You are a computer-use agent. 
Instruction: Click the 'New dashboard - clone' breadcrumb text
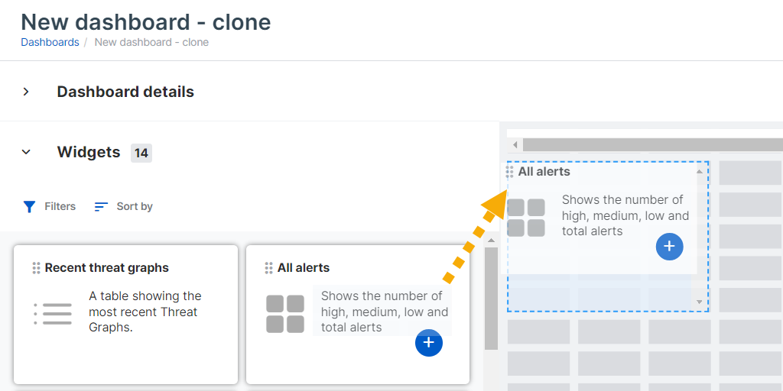click(151, 42)
